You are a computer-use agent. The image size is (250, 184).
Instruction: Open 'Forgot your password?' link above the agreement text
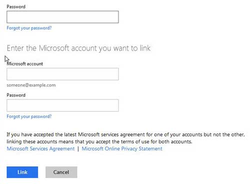point(29,116)
